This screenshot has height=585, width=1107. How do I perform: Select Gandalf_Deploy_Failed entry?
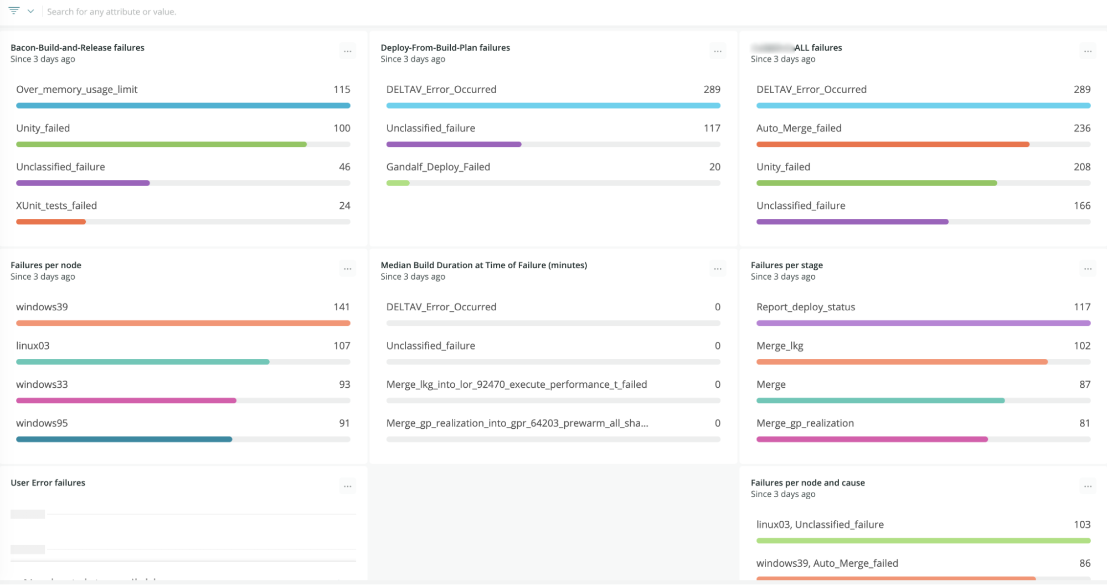click(553, 167)
